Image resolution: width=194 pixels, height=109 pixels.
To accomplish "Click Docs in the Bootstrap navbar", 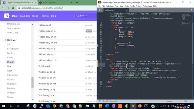I will (15, 16).
